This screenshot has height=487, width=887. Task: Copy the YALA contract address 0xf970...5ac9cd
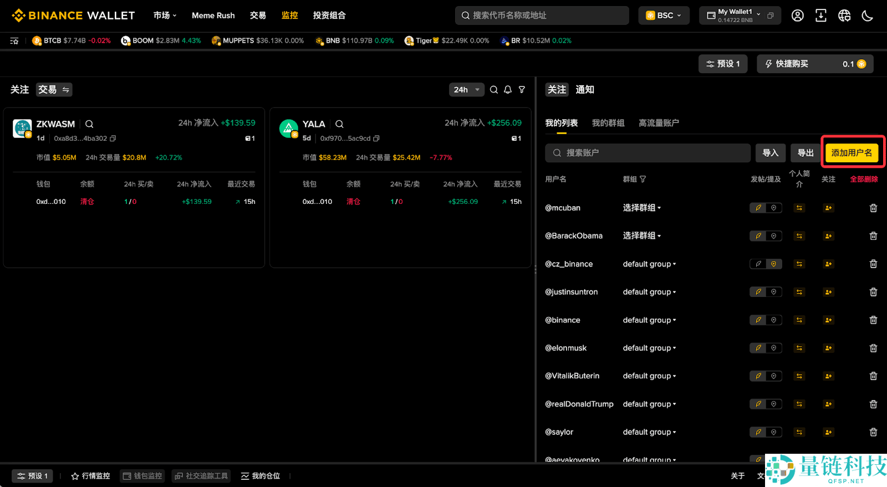[x=376, y=139]
